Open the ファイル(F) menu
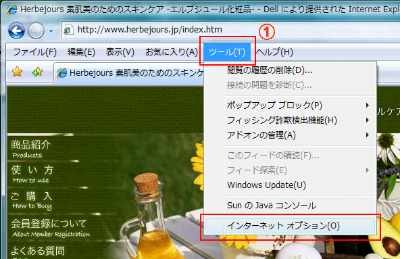Screen dimensions: 400x259 tap(34, 52)
